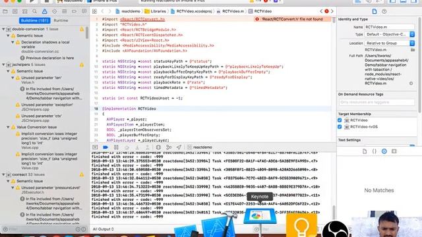422x237 pixels.
Task: Jump to next issue arrow
Action: 332,11
